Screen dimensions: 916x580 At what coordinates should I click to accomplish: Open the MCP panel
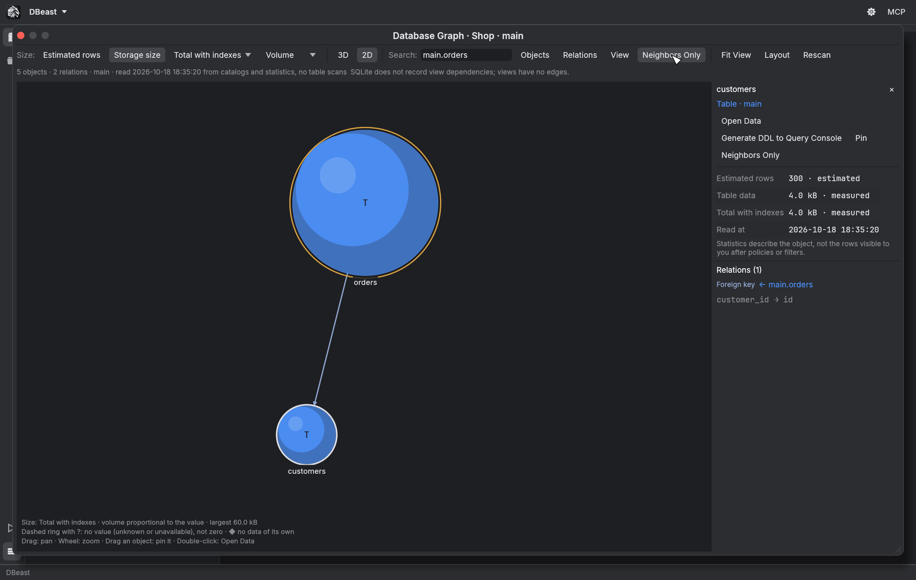click(896, 12)
